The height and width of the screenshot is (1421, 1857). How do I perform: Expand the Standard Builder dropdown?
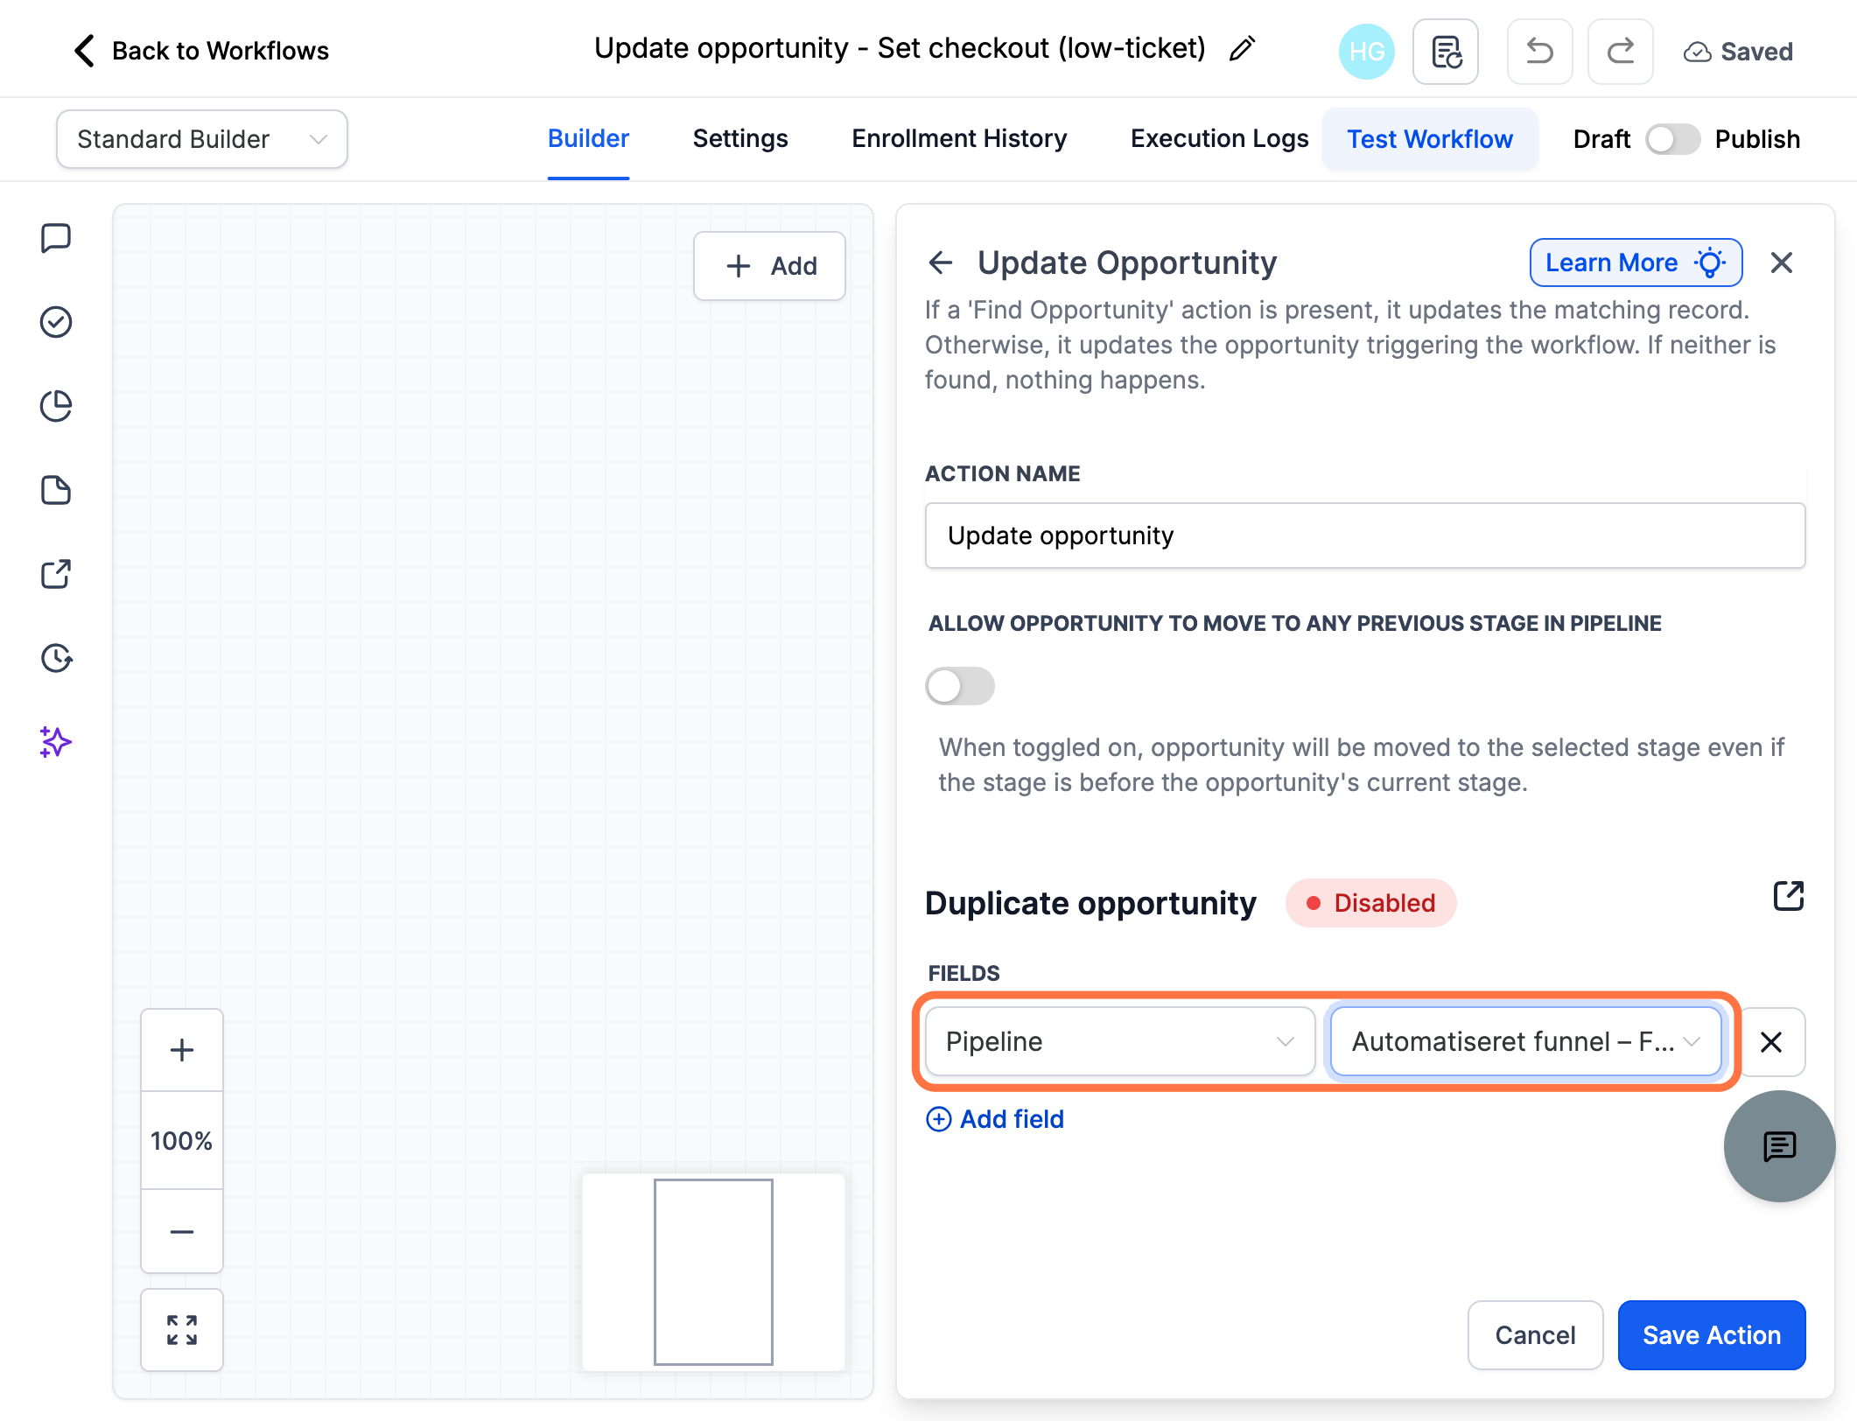(202, 139)
